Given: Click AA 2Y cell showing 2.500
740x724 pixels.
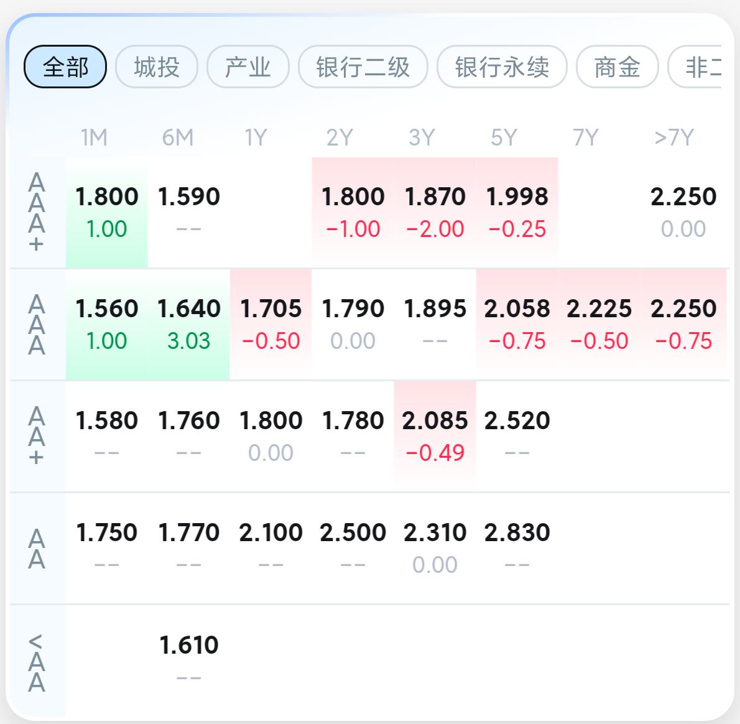Looking at the screenshot, I should click(x=353, y=548).
